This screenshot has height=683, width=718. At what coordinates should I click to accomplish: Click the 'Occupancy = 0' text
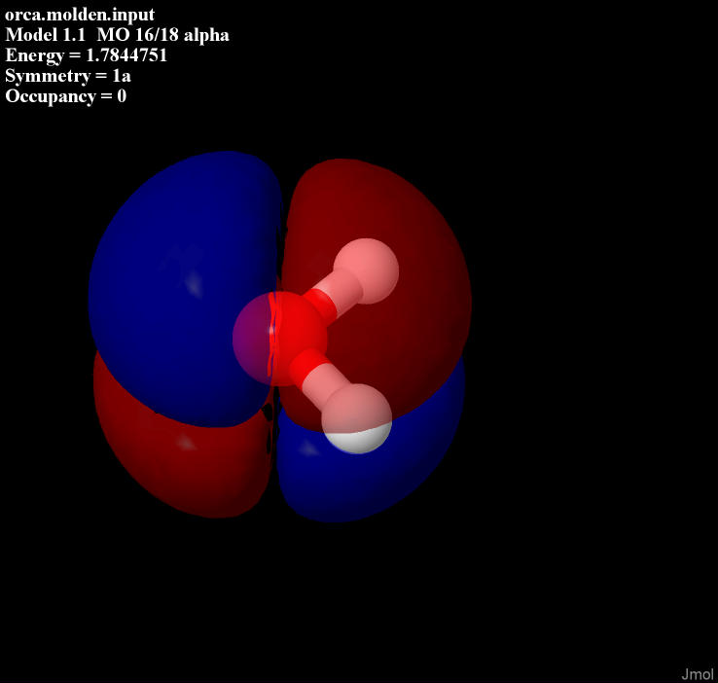pos(65,96)
